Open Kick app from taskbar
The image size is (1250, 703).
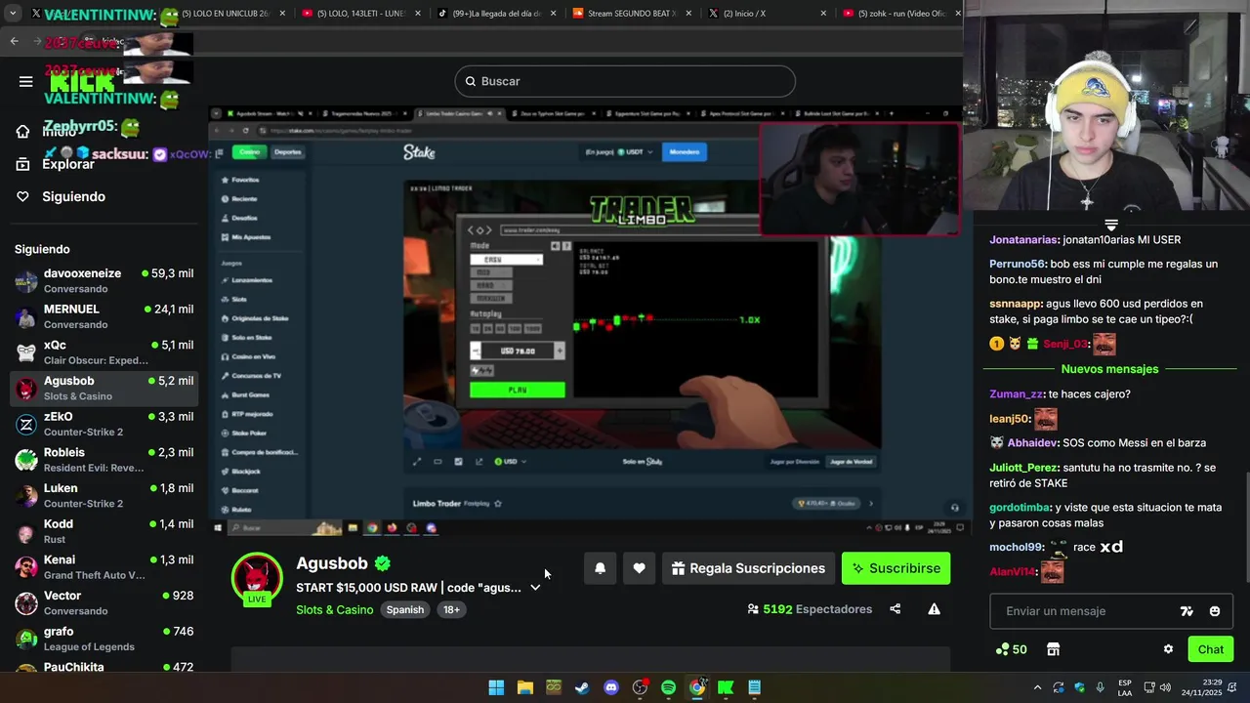tap(726, 687)
